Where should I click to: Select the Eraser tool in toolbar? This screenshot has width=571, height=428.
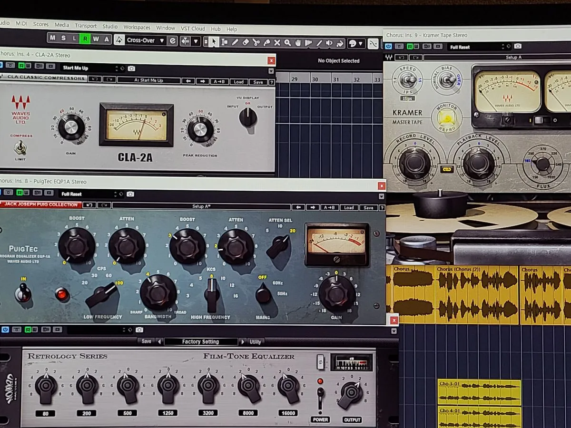pos(246,42)
